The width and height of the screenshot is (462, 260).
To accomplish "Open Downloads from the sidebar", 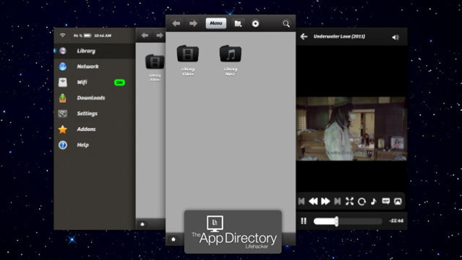I will pos(91,98).
